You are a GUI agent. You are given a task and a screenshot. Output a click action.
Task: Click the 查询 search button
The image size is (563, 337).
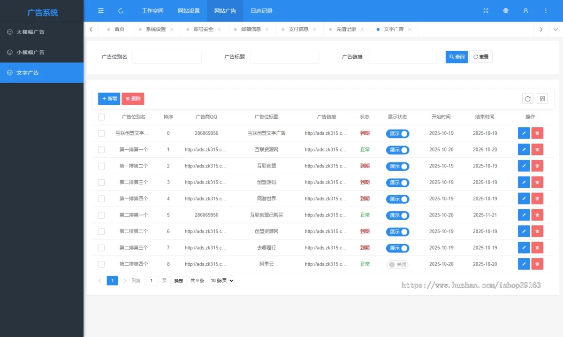[456, 56]
